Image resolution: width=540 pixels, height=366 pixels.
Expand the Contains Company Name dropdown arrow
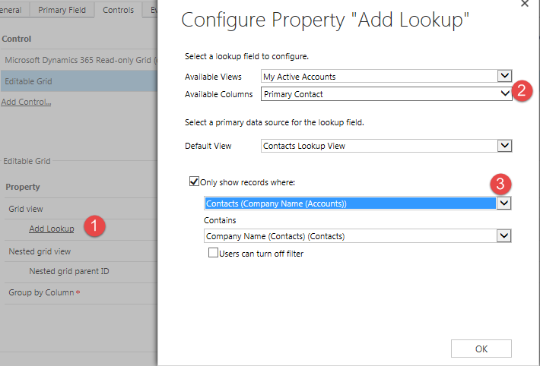(x=503, y=236)
